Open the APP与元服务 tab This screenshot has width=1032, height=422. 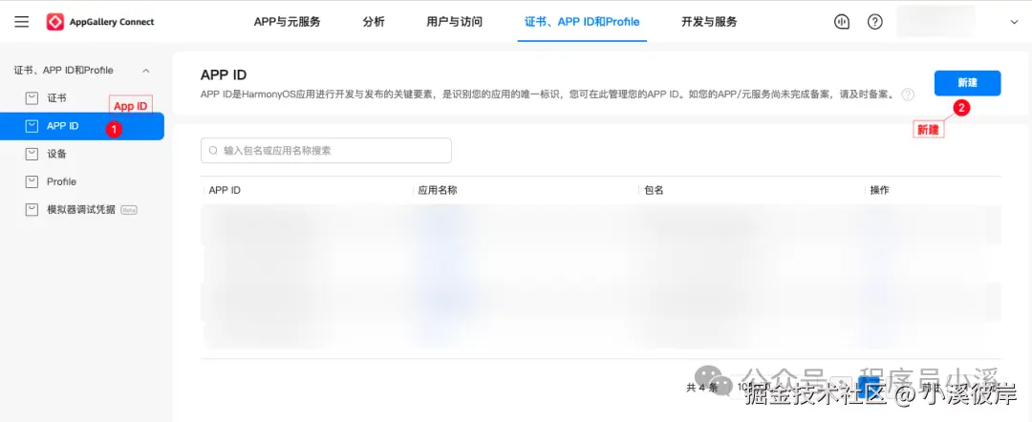click(287, 22)
